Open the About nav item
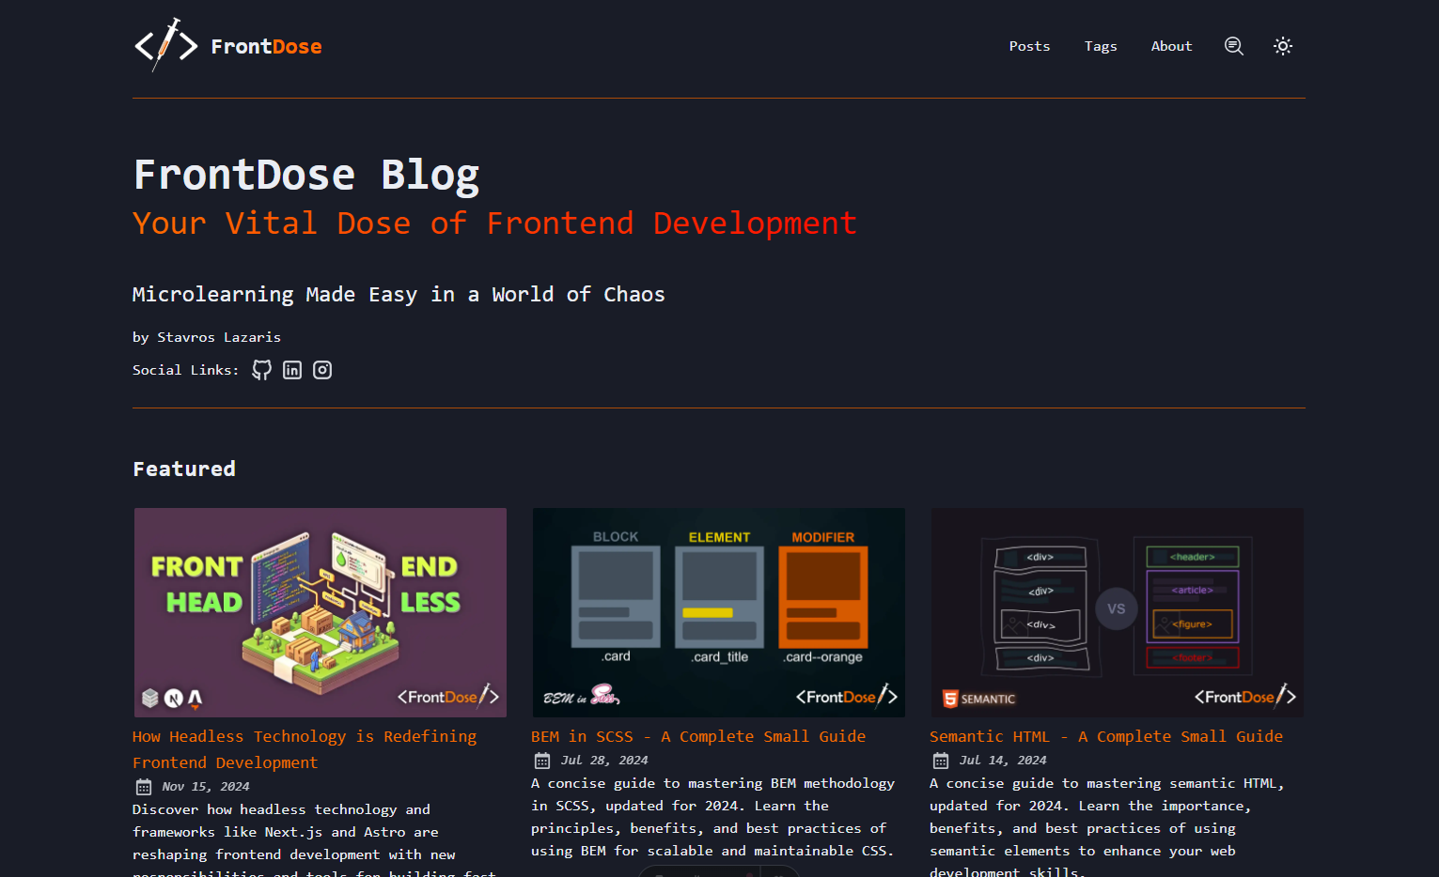 point(1171,46)
